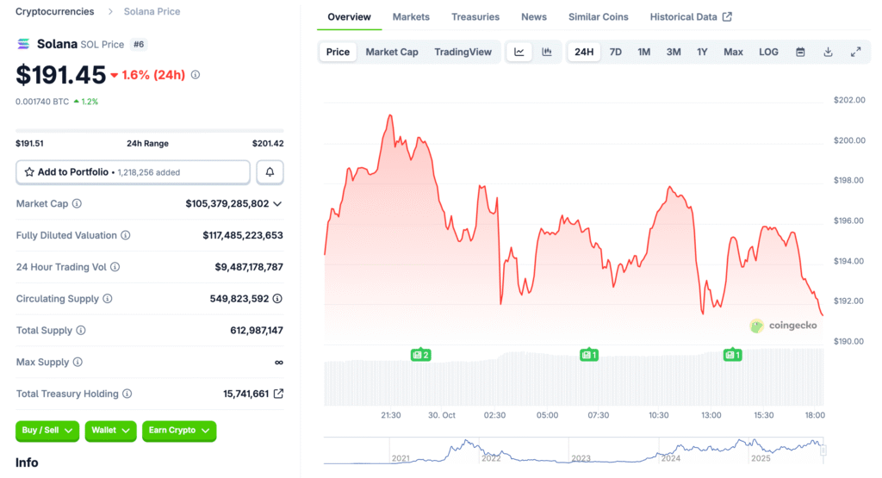The height and width of the screenshot is (478, 882).
Task: Open the Historical Data tab
Action: click(691, 16)
